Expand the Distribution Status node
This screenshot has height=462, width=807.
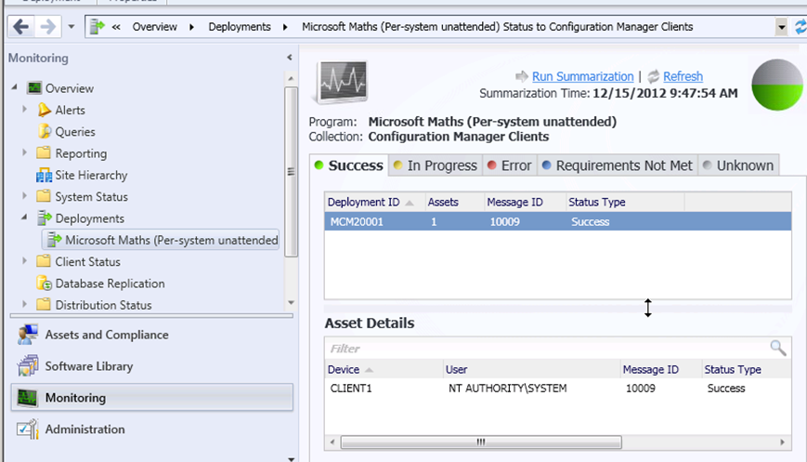point(24,304)
